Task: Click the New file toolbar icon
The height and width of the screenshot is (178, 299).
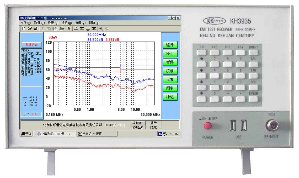Action: pyautogui.click(x=24, y=28)
